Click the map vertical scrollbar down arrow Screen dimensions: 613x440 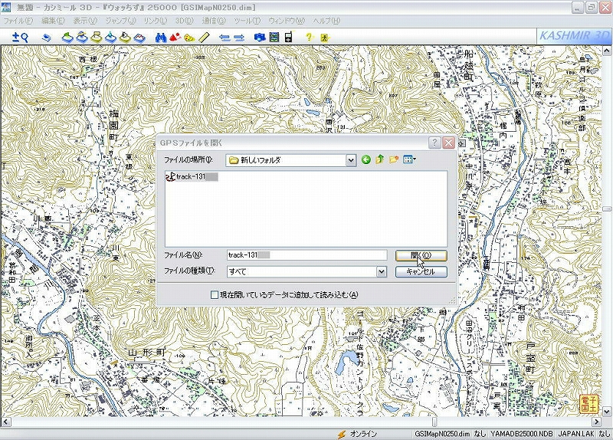coord(607,412)
